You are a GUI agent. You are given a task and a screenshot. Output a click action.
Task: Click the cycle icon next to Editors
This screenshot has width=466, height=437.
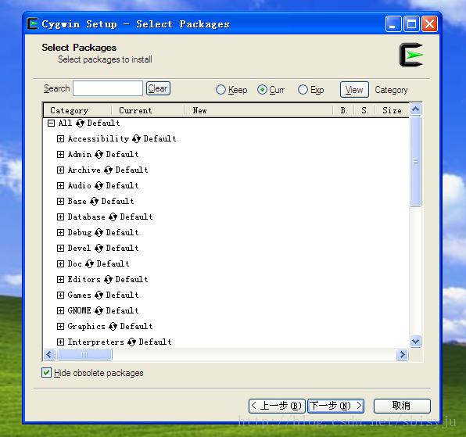pos(108,280)
